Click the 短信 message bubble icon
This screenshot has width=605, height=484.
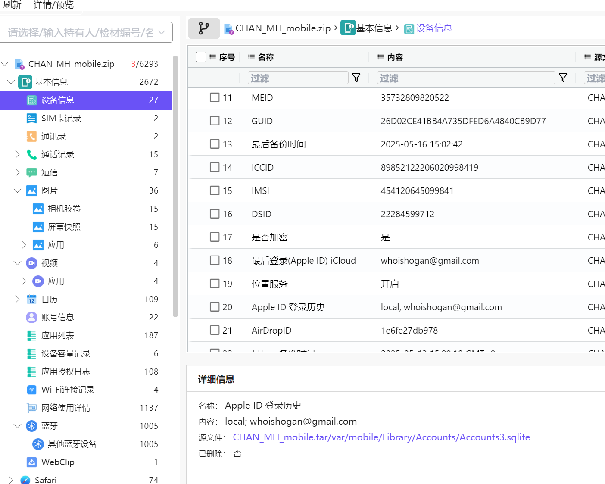(32, 172)
